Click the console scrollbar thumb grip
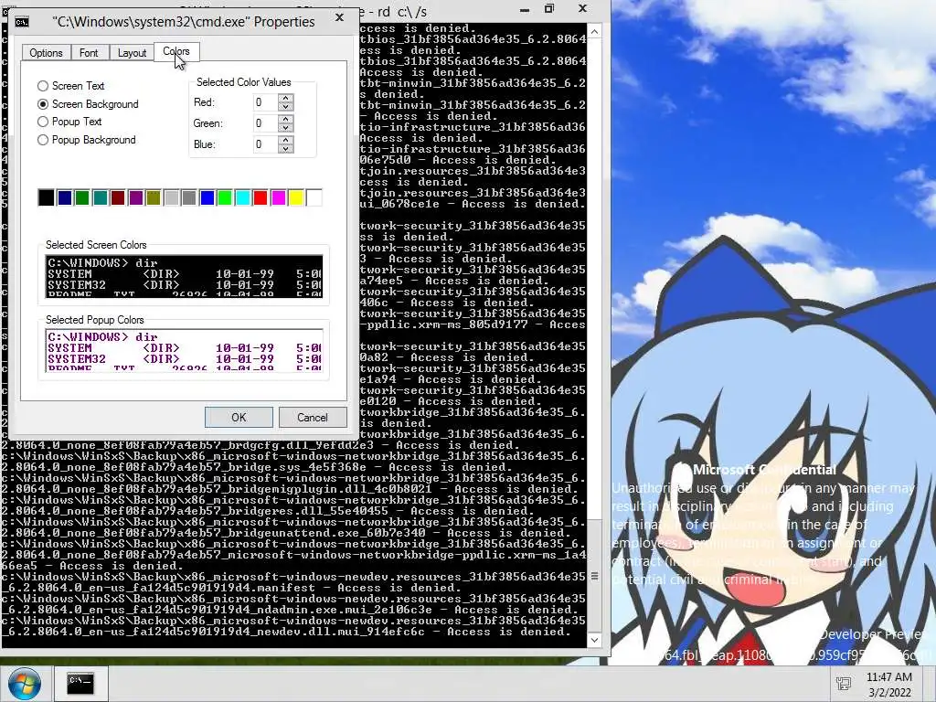The width and height of the screenshot is (936, 702). click(x=594, y=576)
